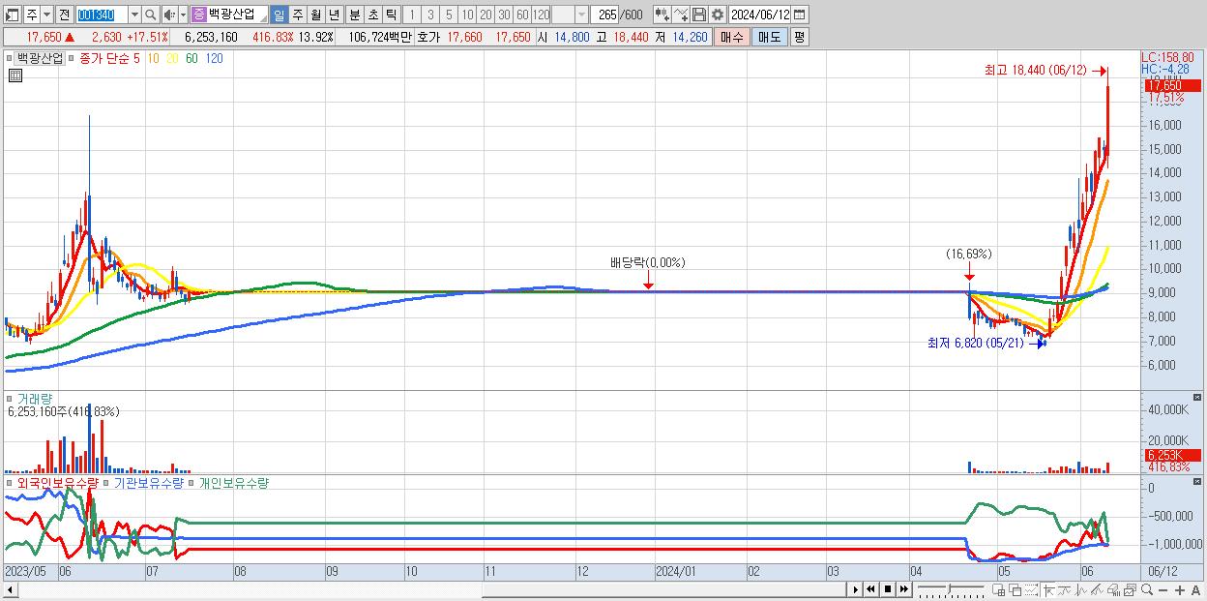
Task: Click interval preset button 3
Action: click(430, 15)
